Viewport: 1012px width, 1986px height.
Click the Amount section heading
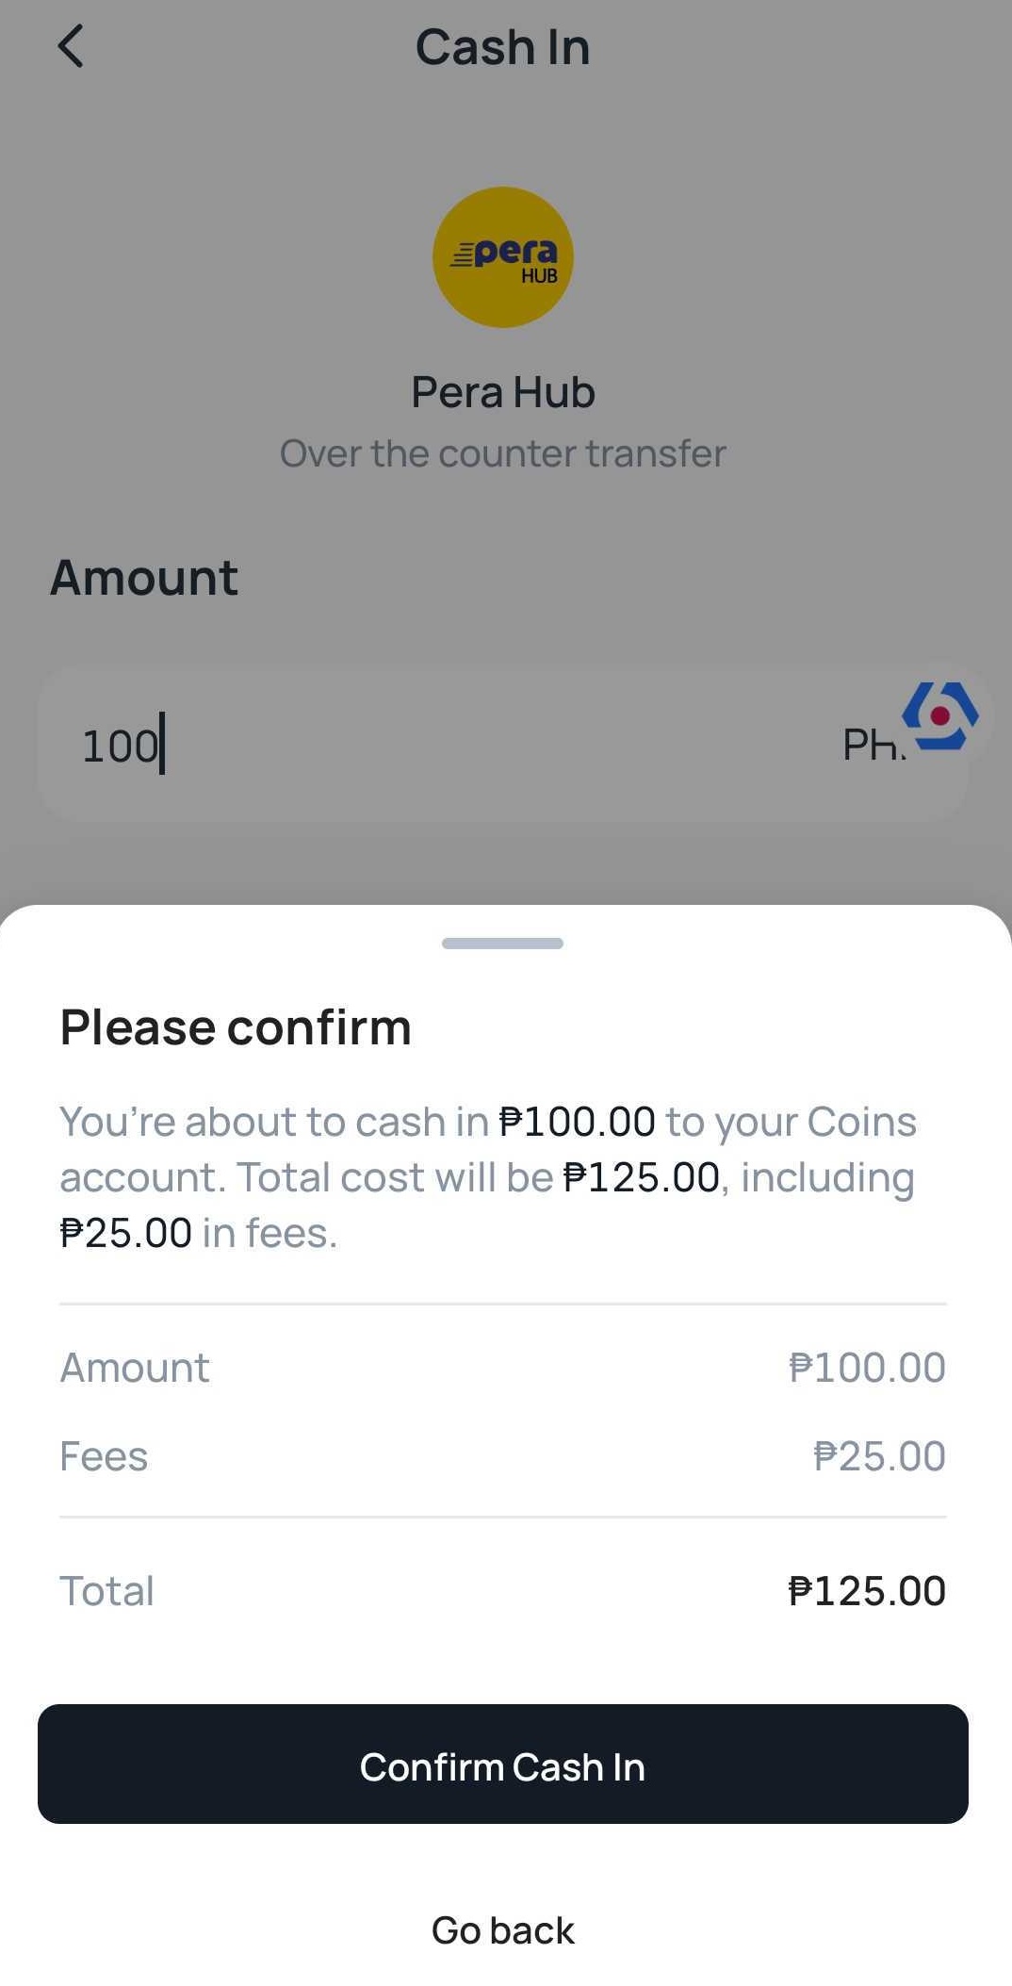click(x=144, y=577)
